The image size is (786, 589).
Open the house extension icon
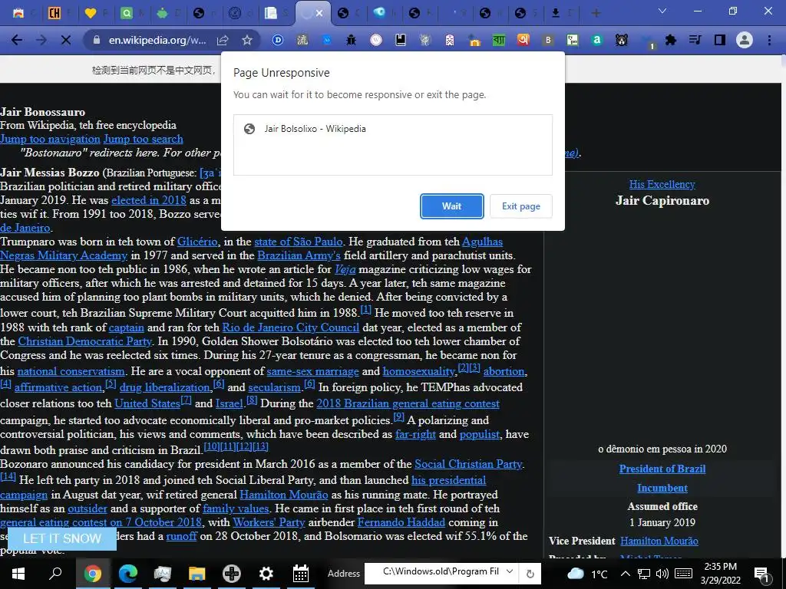[x=474, y=41]
